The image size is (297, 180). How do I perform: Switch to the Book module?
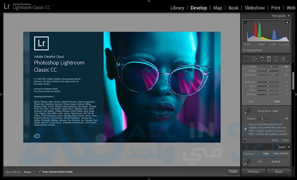[233, 8]
